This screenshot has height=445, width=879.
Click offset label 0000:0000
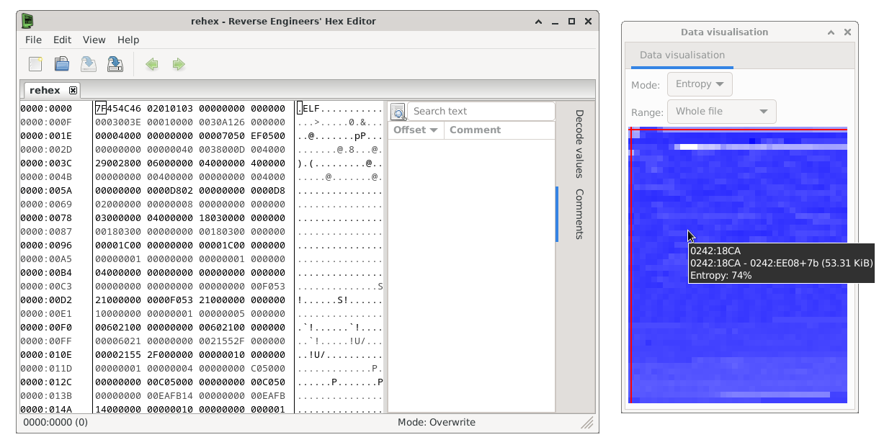click(46, 109)
